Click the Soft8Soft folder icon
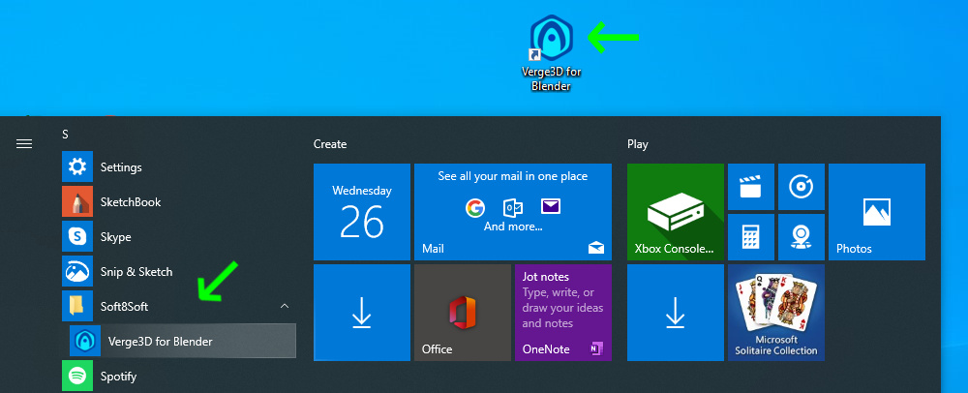Image resolution: width=968 pixels, height=393 pixels. click(77, 306)
